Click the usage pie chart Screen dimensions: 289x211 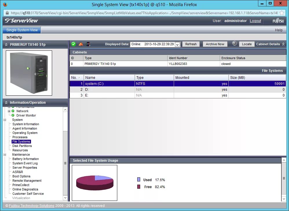click(x=95, y=183)
